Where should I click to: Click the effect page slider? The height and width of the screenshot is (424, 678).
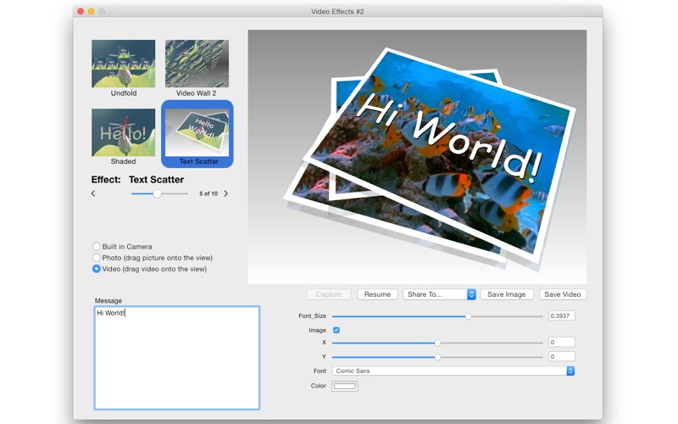[x=158, y=194]
